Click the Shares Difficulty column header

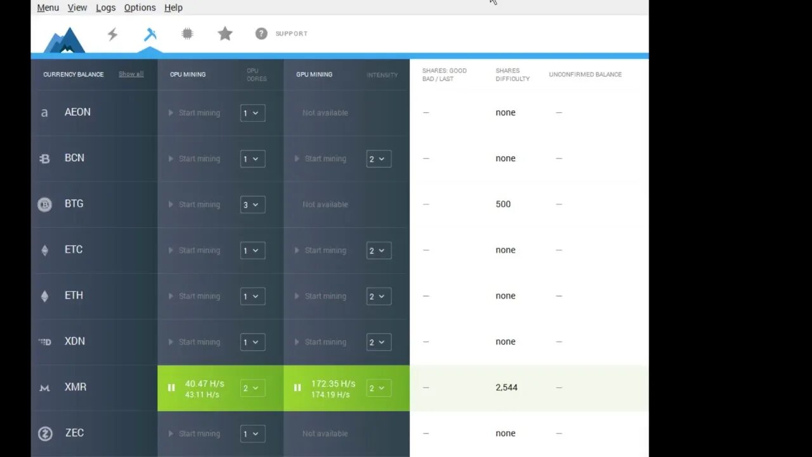pos(513,74)
